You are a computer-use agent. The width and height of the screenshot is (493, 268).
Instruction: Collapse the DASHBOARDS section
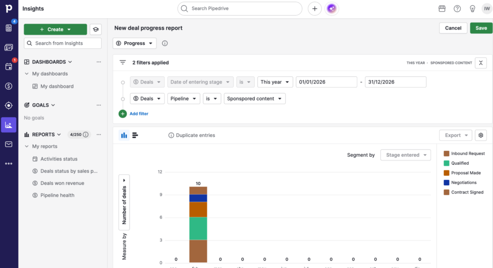tap(70, 62)
